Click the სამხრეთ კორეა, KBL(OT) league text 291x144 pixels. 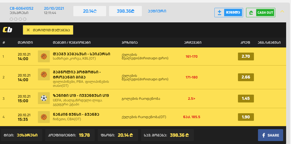pos(74,59)
